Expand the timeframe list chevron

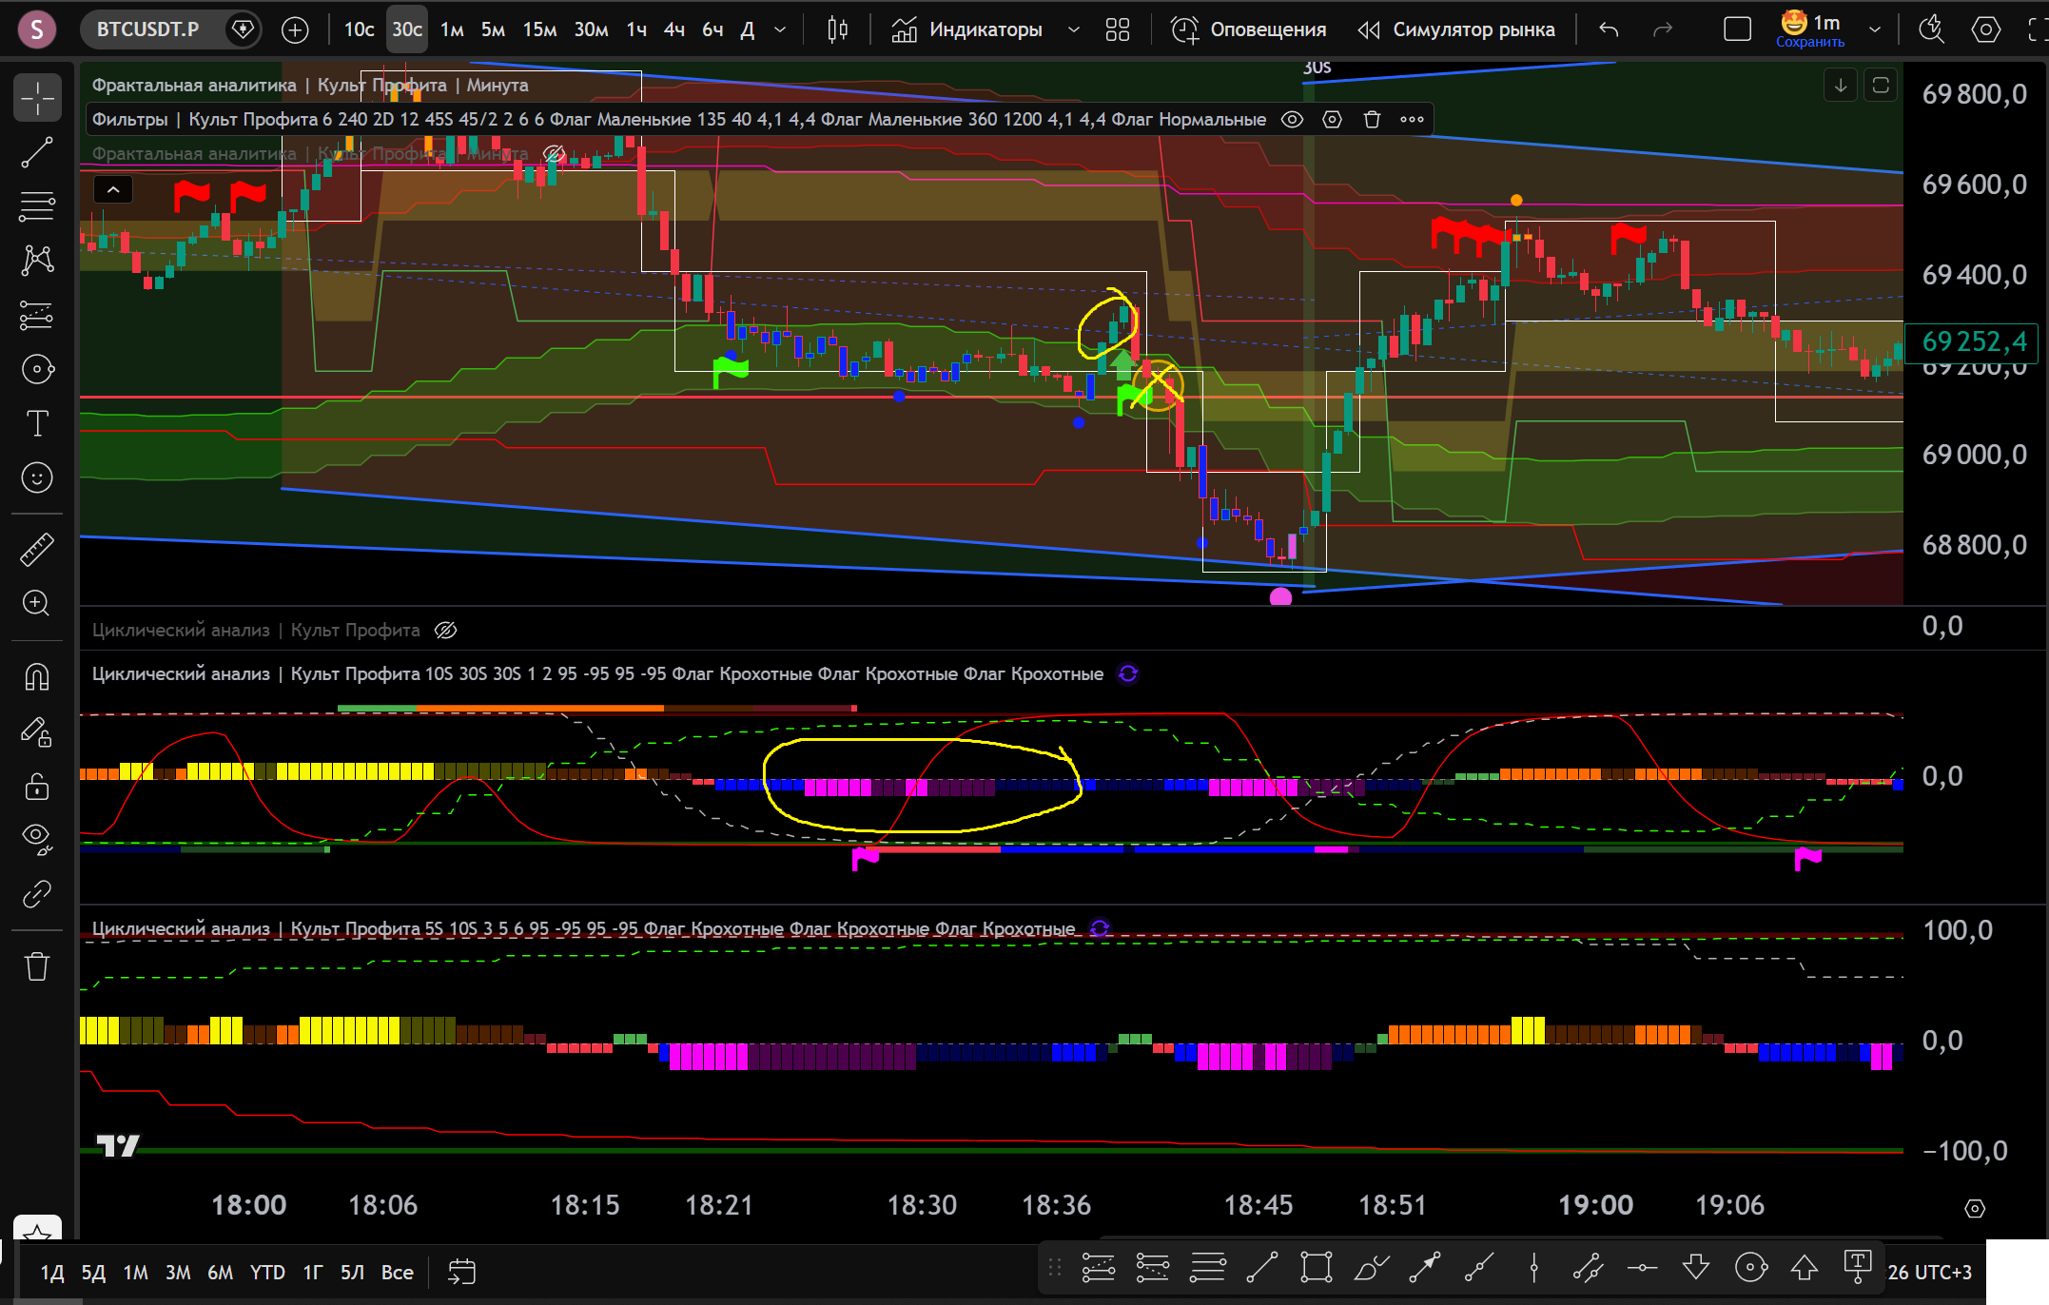780,29
